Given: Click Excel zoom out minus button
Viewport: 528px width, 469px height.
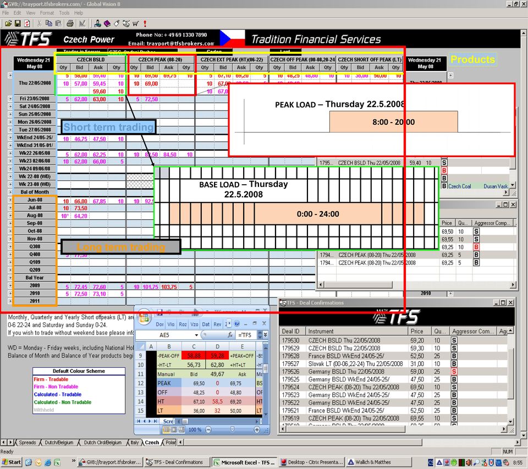Looking at the screenshot, I should point(208,429).
